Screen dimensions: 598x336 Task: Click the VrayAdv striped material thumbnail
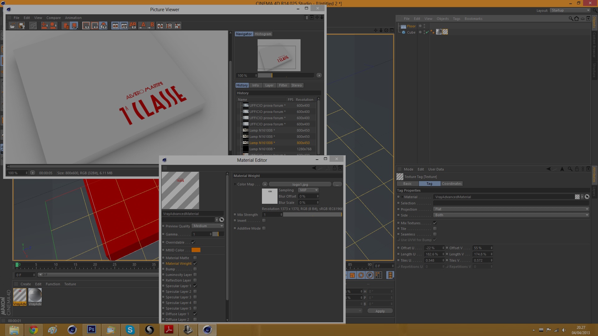coord(20,295)
